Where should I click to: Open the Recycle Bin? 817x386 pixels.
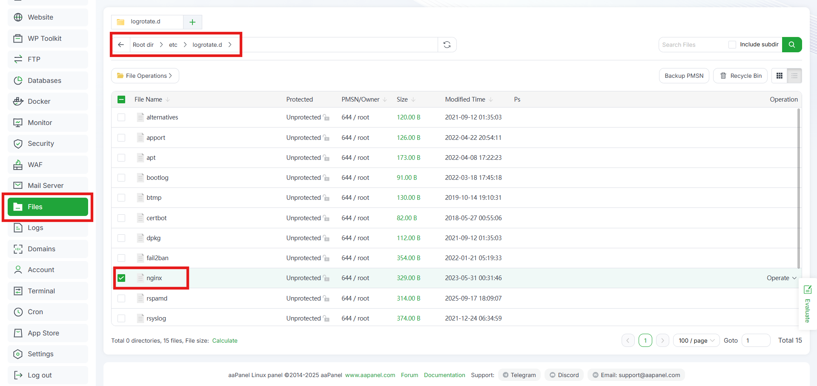[x=741, y=76]
